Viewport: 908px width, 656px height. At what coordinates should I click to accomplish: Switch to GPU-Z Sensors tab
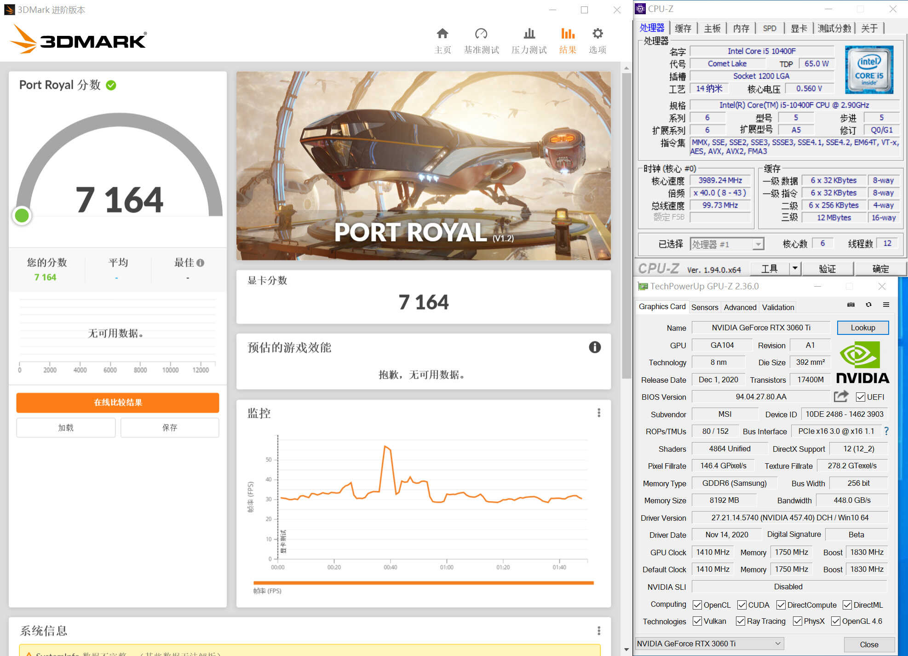704,307
